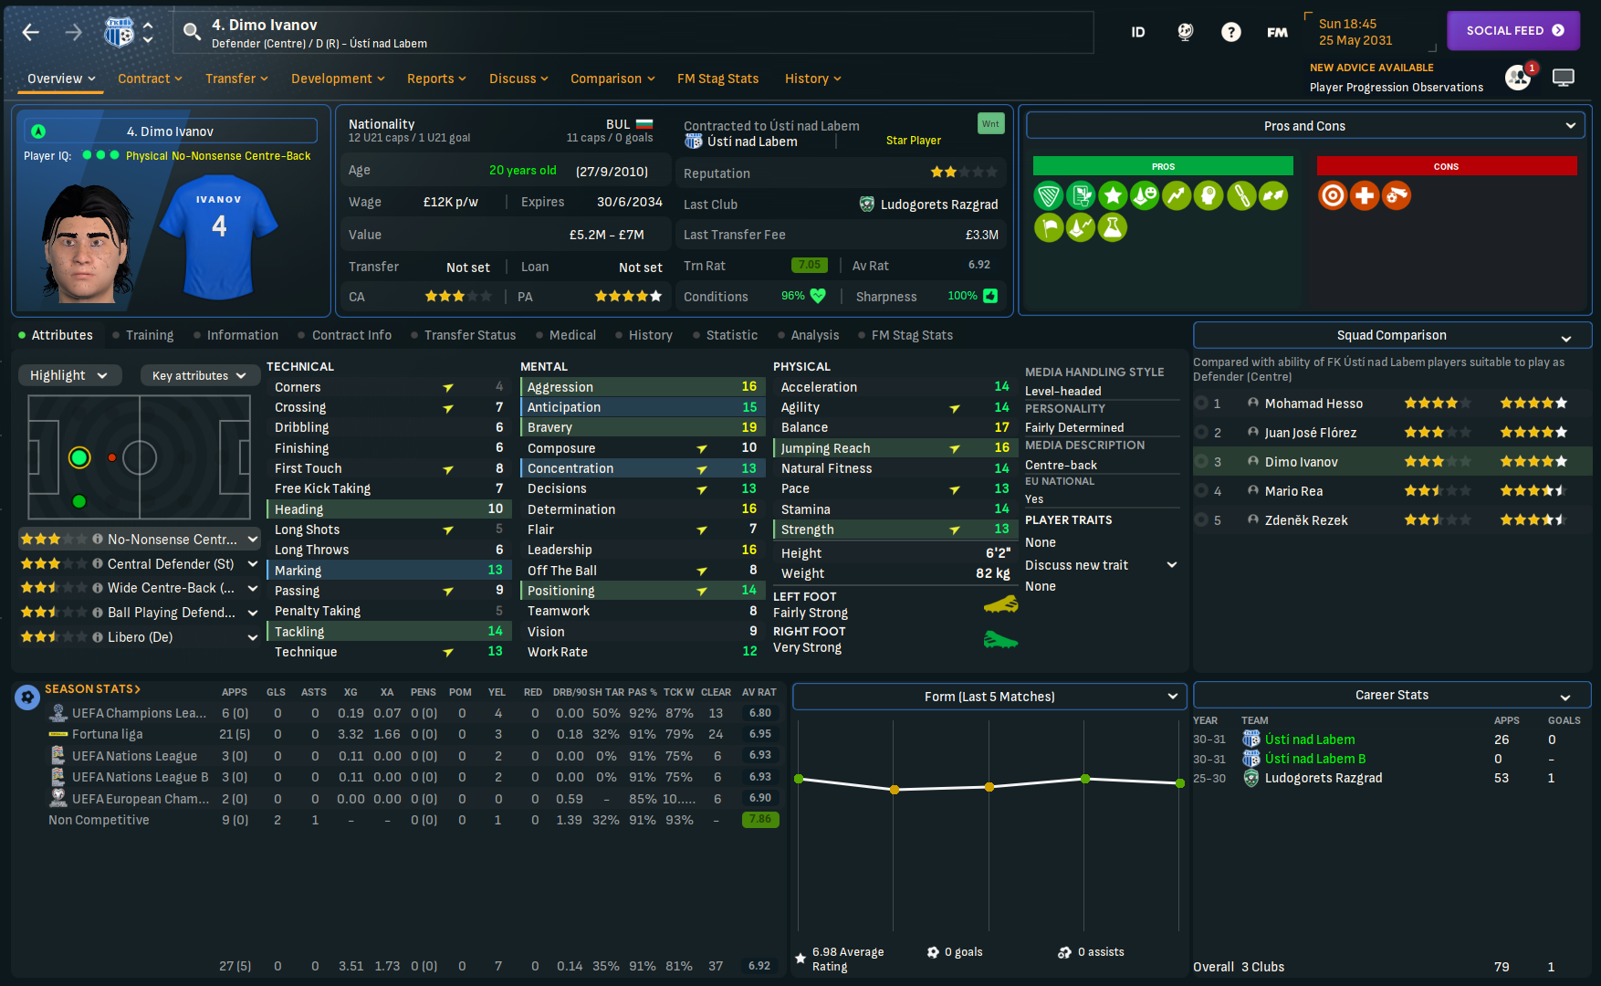This screenshot has width=1601, height=986.
Task: Expand the Wide Centre-Back role chevron
Action: [253, 588]
